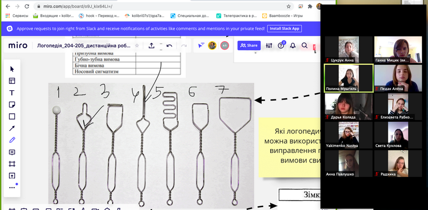
Task: Select the Shape rectangle tool
Action: (12, 116)
